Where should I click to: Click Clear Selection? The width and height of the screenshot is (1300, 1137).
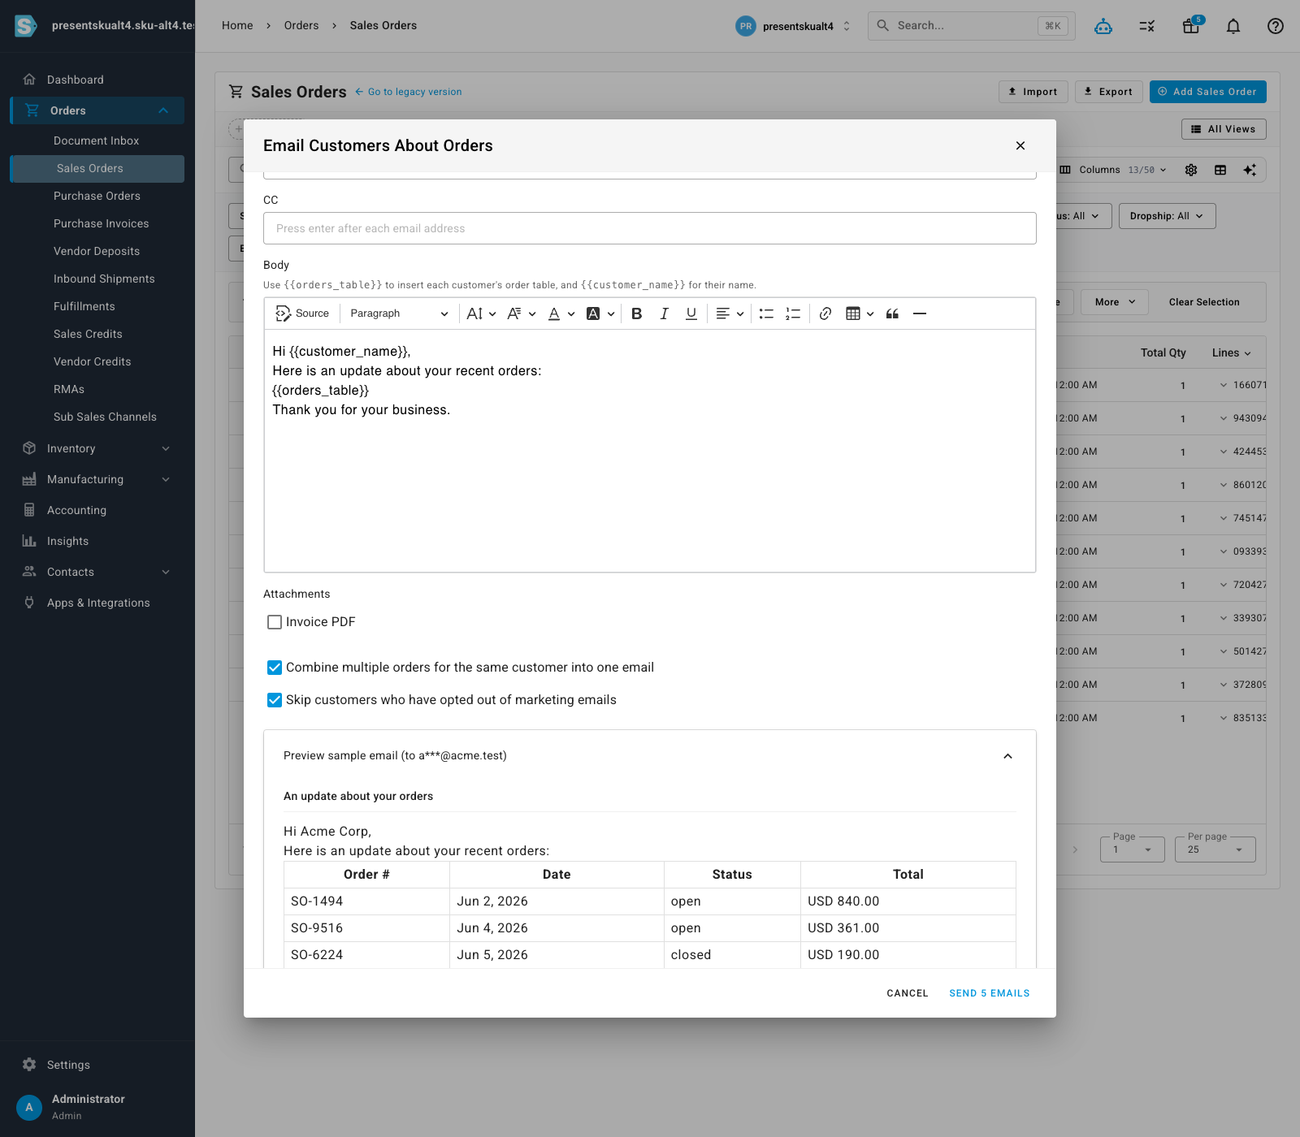1204,302
